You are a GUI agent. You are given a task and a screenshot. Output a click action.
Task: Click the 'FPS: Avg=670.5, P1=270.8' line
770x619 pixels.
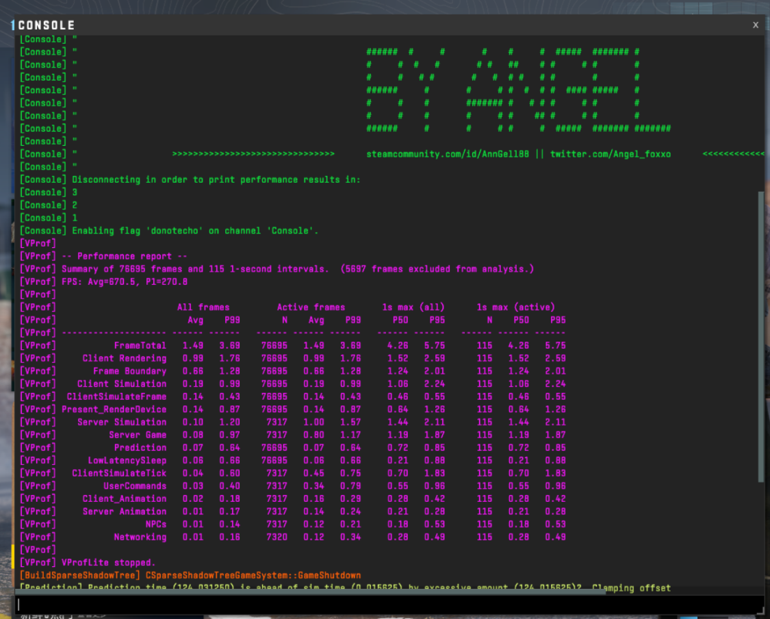pyautogui.click(x=125, y=282)
